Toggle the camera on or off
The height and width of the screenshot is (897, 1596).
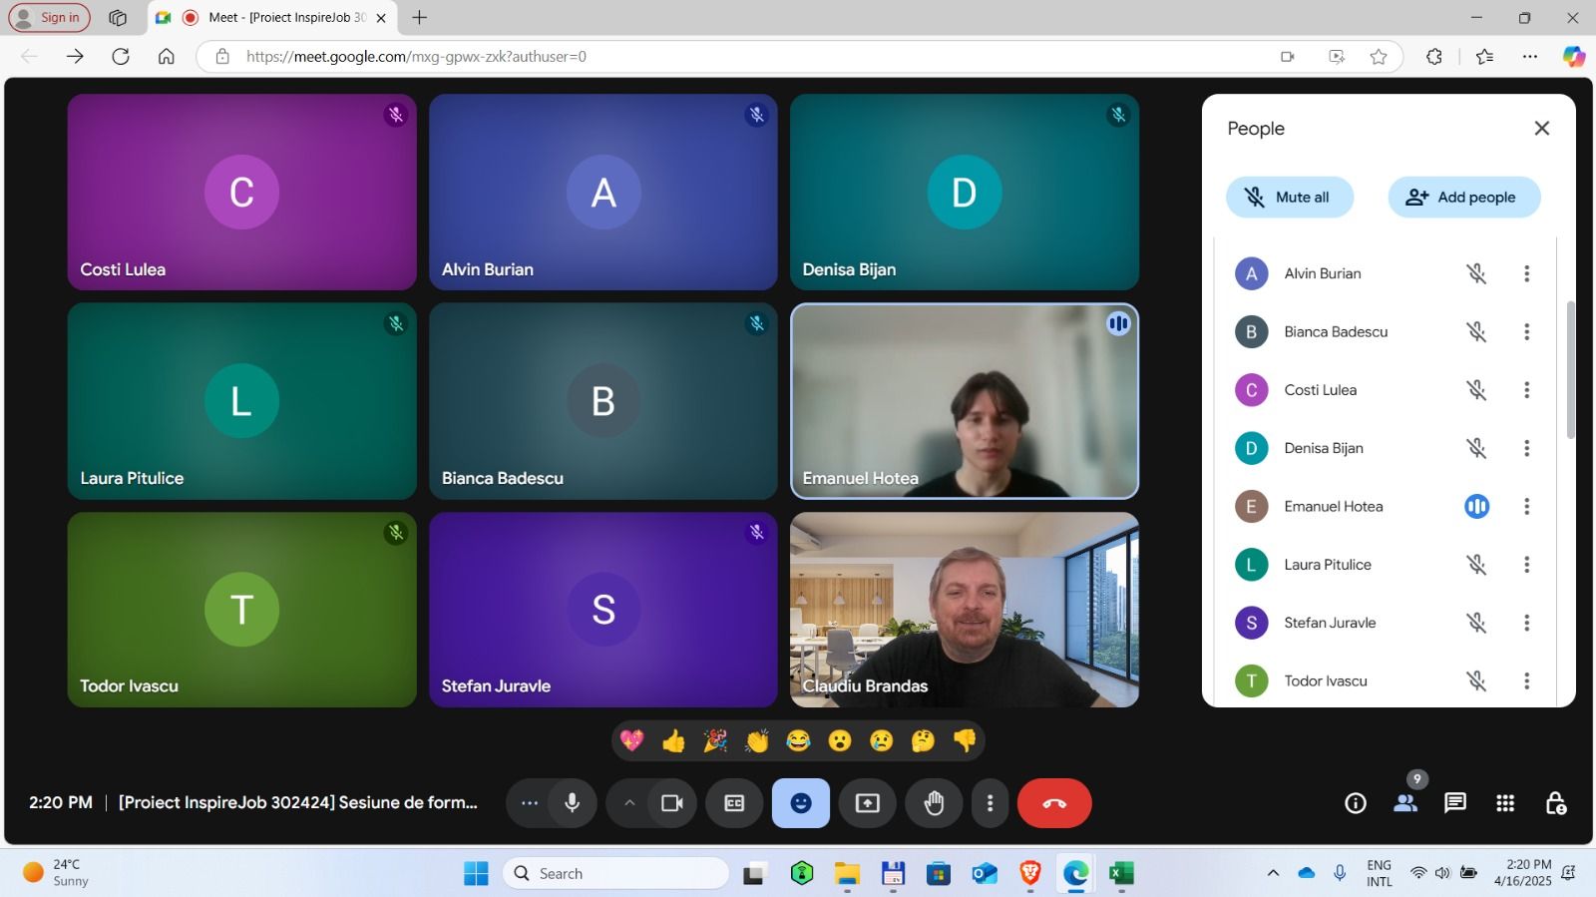[x=672, y=803]
